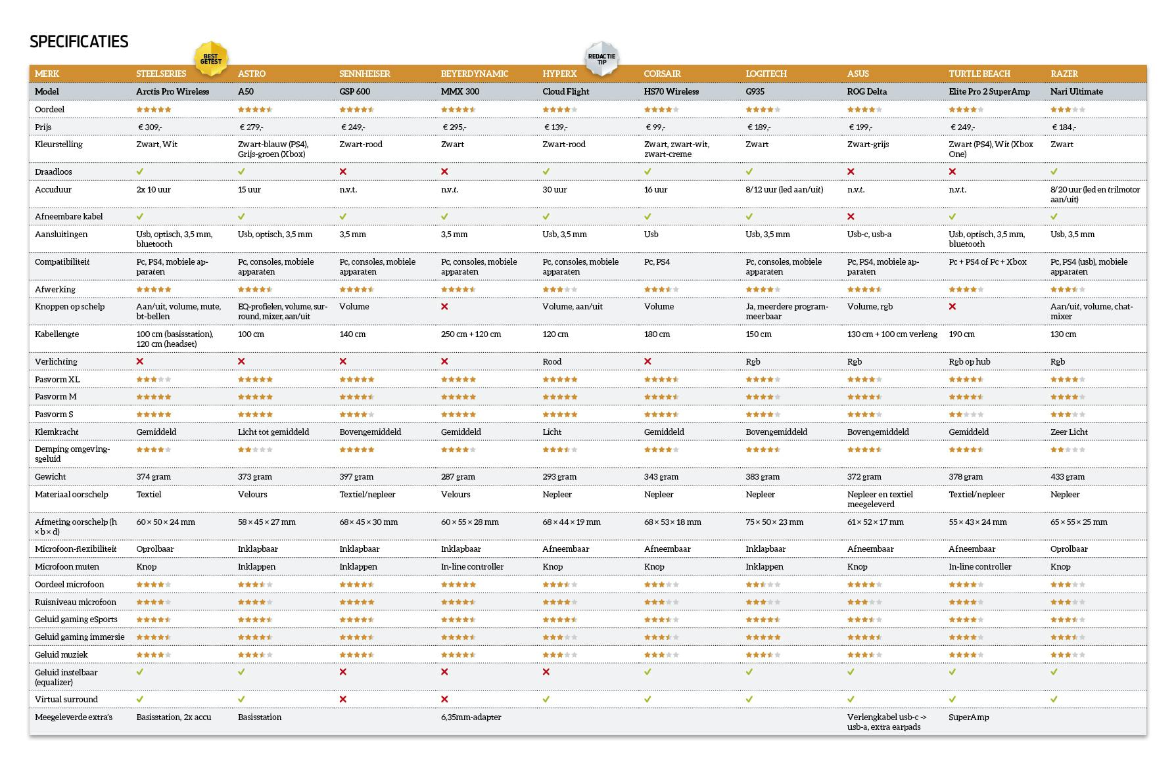Screen dimensions: 1176x768
Task: Select SteelSeries' star rating in Pasvorm XL row
Action: coord(154,379)
